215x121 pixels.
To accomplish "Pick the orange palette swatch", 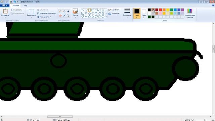I will [x=164, y=10].
